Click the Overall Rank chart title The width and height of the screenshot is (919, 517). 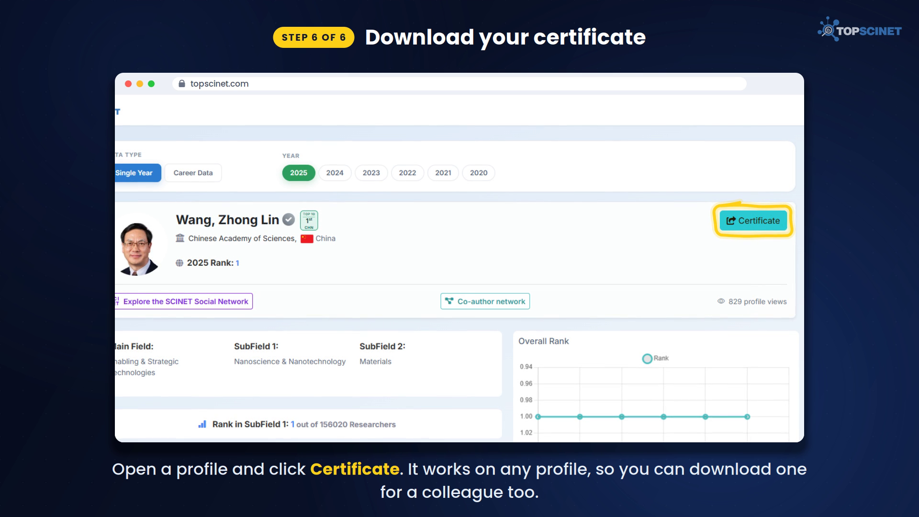pyautogui.click(x=544, y=341)
